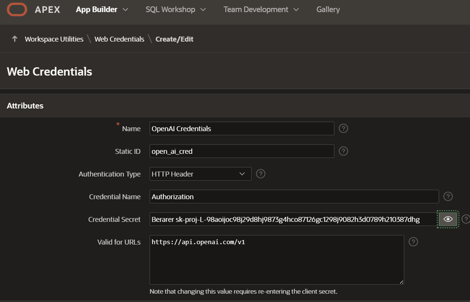
Task: Grab the URLs textarea resize handle
Action: (401, 282)
